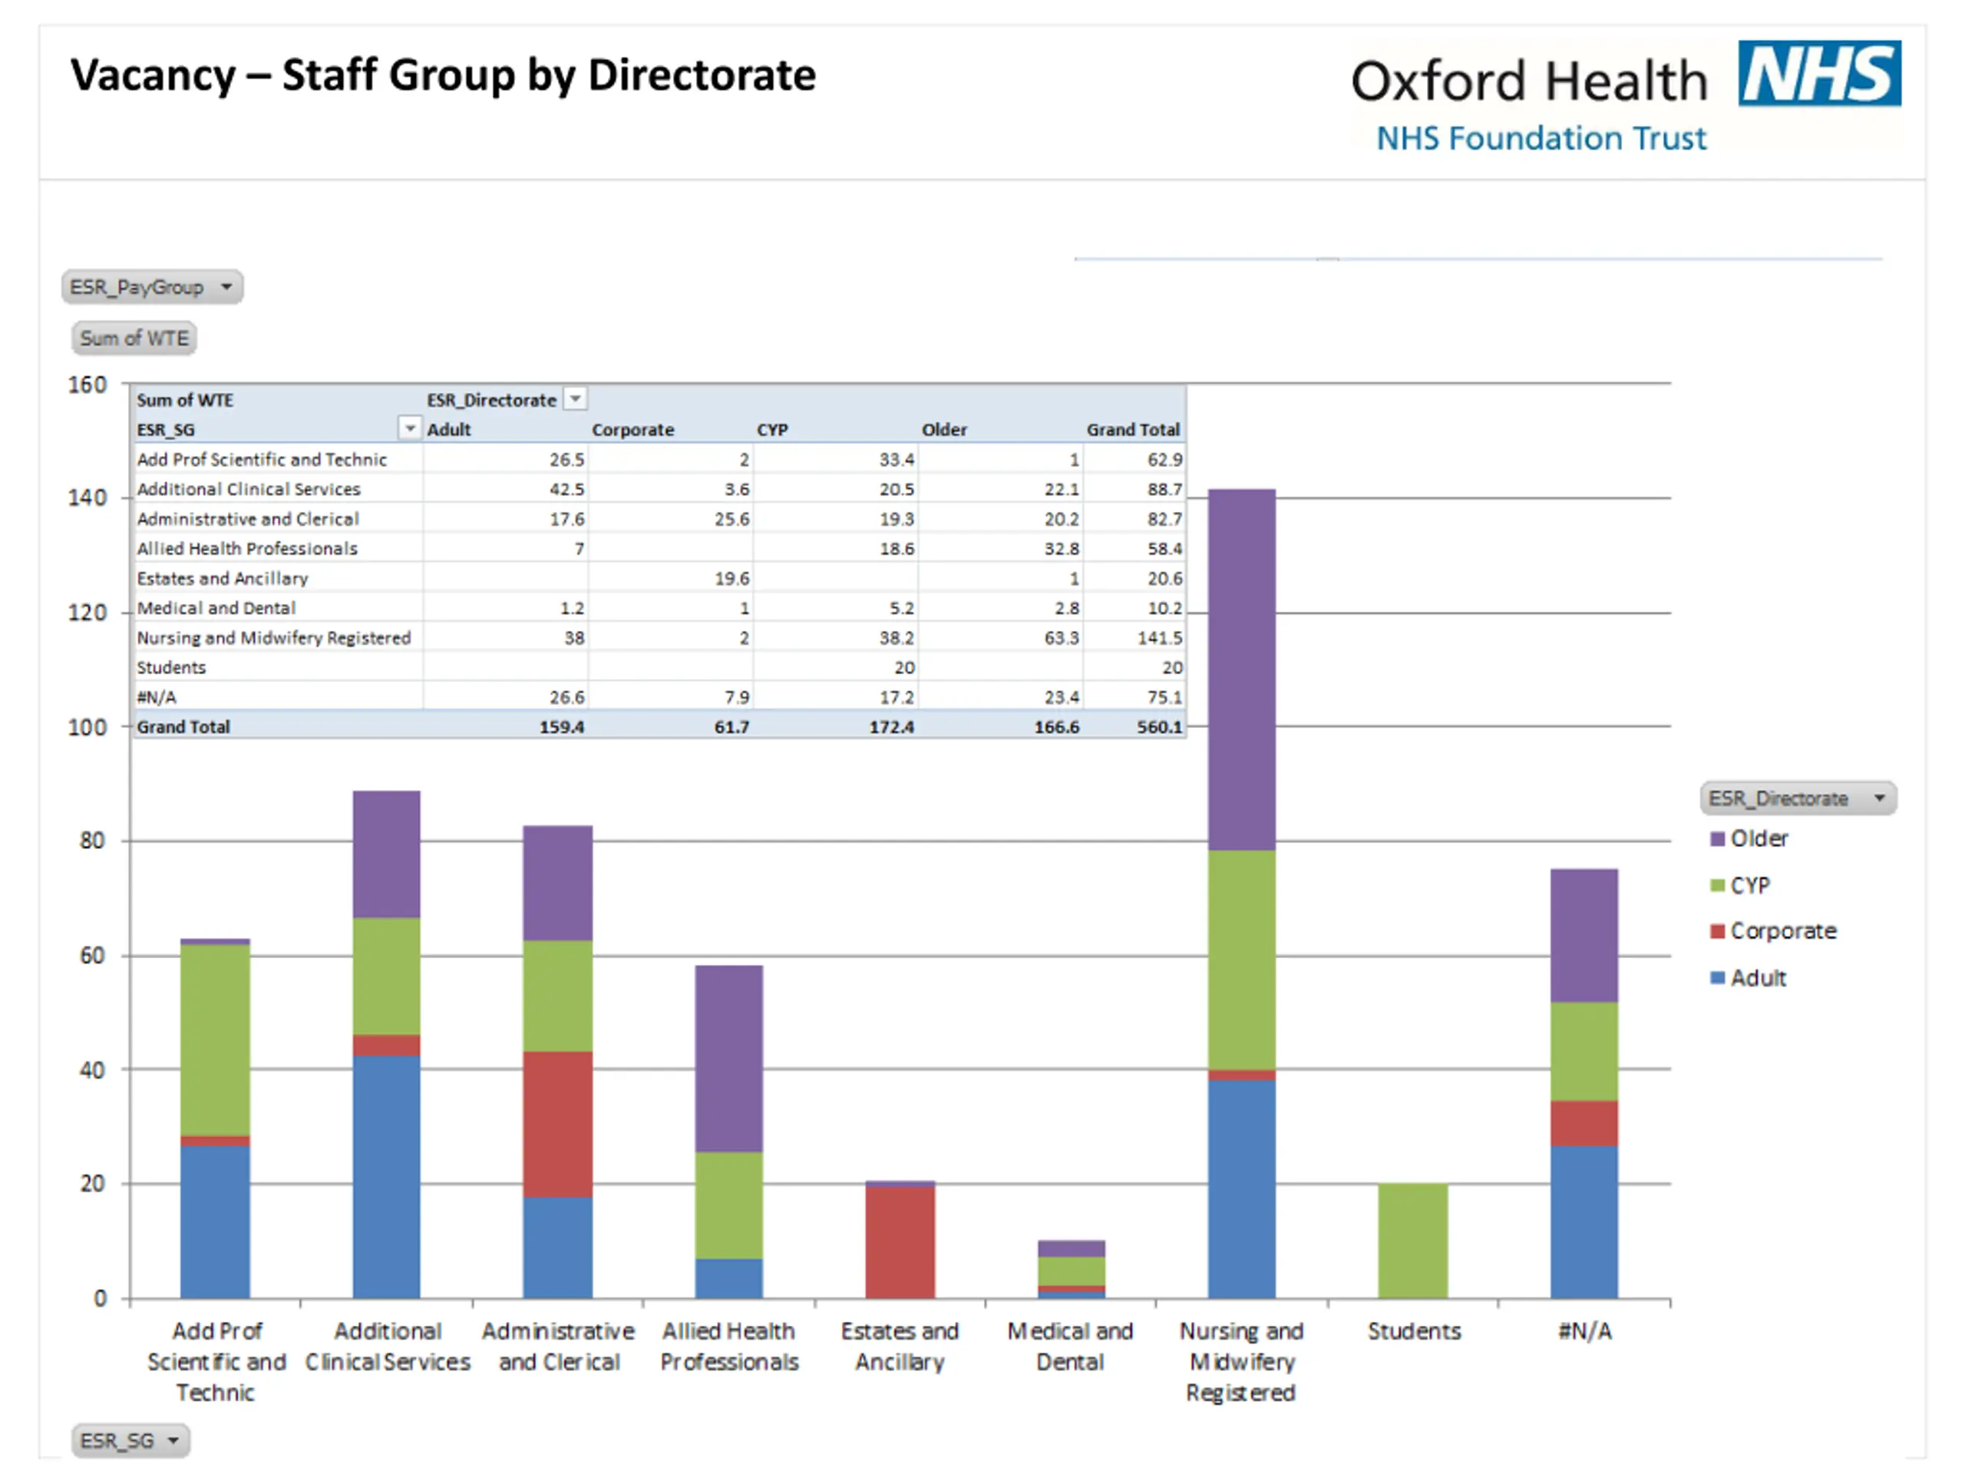Click the NHS logo icon
The image size is (1965, 1474).
[x=1818, y=73]
